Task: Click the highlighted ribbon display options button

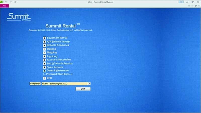Action: (x=181, y=2)
